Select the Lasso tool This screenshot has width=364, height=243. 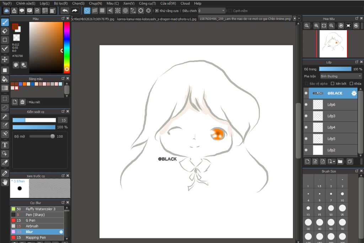5,108
